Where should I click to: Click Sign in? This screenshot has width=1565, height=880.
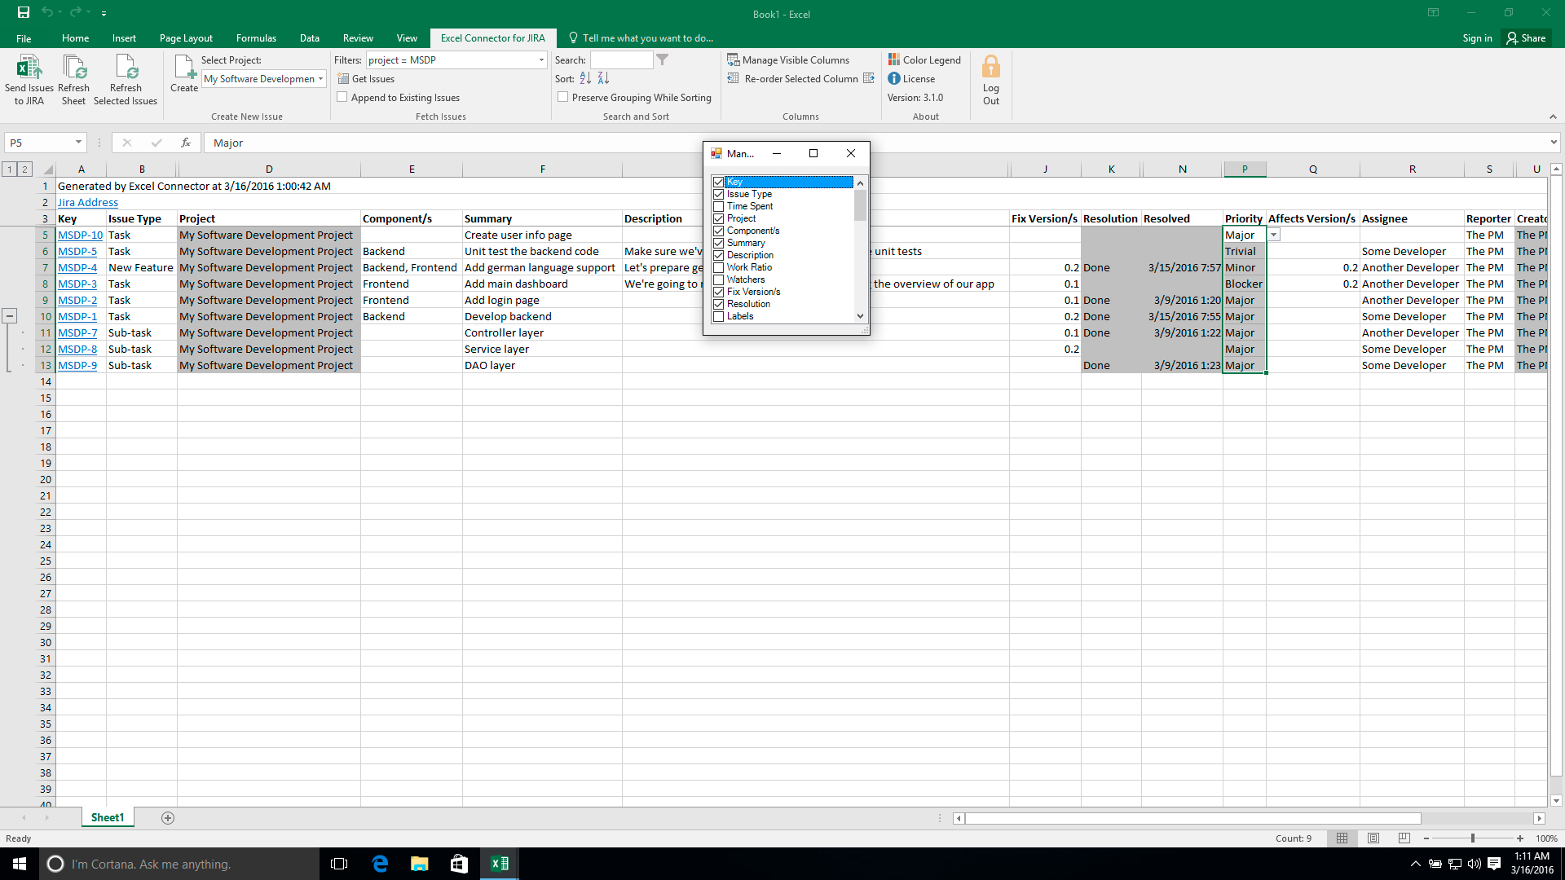pyautogui.click(x=1477, y=37)
